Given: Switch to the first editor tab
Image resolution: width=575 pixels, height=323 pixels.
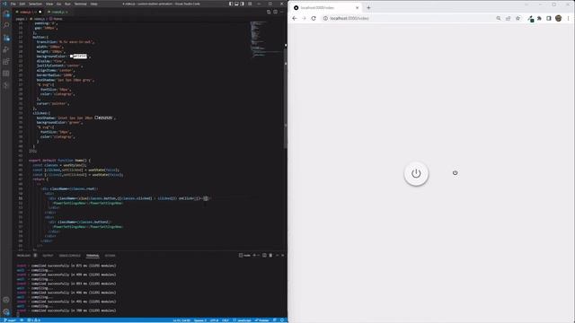Looking at the screenshot, I should pos(29,12).
